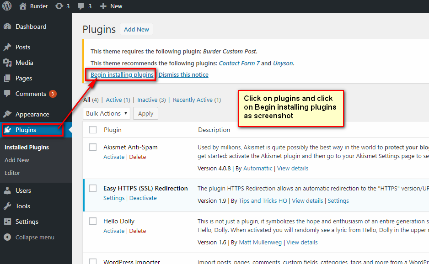429x264 pixels.
Task: Open the Unyson plugin link
Action: click(283, 63)
